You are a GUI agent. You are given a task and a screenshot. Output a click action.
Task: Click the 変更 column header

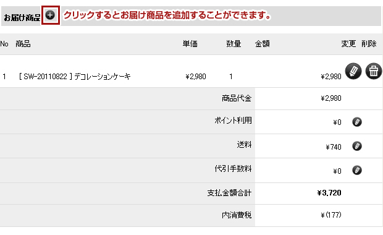(348, 44)
